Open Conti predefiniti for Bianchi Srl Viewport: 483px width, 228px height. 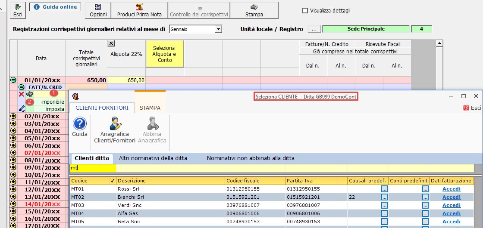click(425, 197)
